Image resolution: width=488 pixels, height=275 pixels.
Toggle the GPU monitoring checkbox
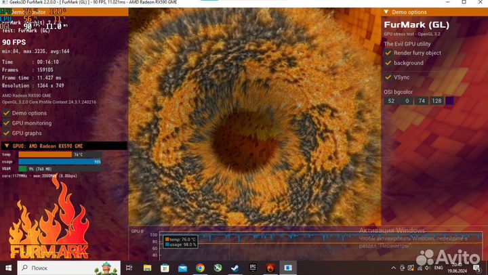pyautogui.click(x=6, y=123)
